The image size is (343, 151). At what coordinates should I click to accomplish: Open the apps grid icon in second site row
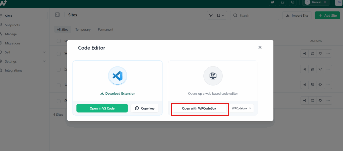tap(312, 69)
